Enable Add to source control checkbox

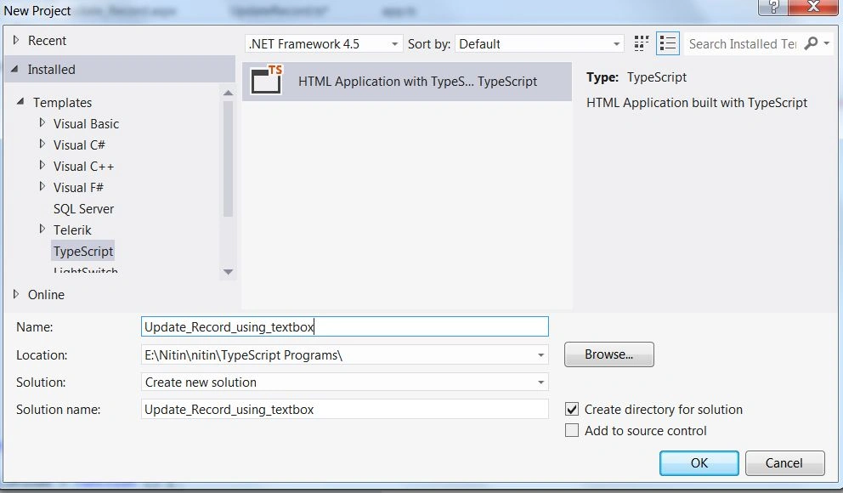572,431
